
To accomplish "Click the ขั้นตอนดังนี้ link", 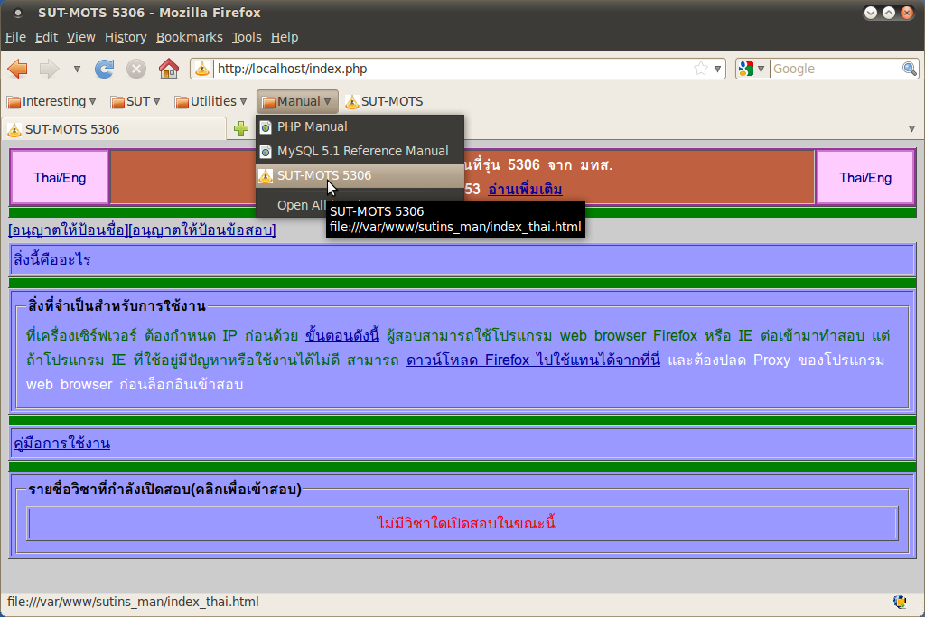I will point(342,336).
